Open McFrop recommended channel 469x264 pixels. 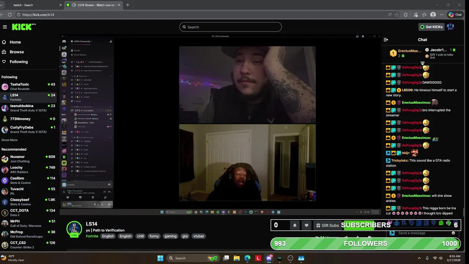click(x=28, y=234)
